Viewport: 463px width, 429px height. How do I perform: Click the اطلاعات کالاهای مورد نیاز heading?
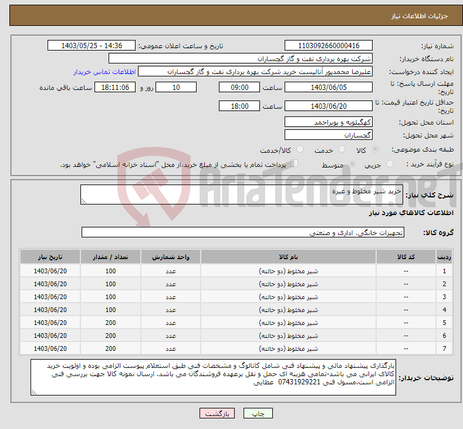[411, 213]
